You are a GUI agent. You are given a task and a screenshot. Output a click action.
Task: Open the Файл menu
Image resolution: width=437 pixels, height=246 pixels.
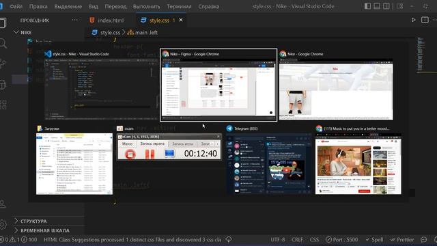click(16, 6)
